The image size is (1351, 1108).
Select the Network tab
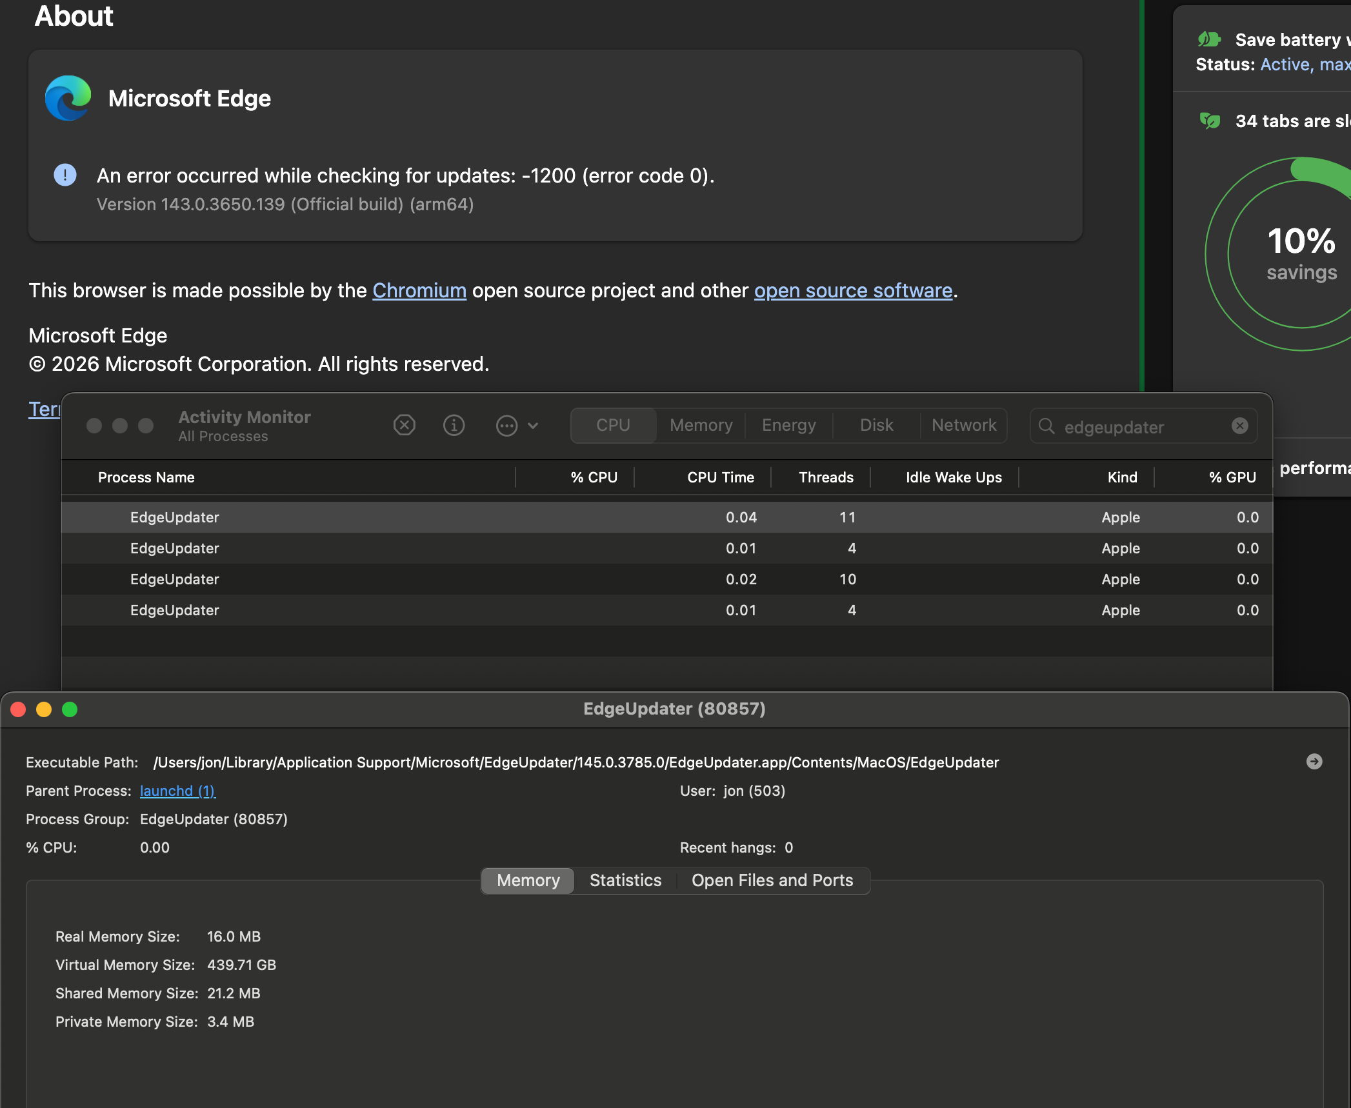(963, 425)
